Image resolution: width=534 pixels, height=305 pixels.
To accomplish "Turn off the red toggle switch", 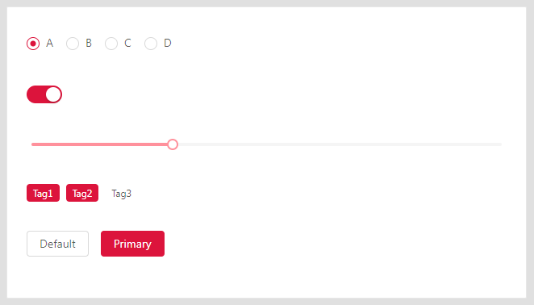I will tap(44, 94).
